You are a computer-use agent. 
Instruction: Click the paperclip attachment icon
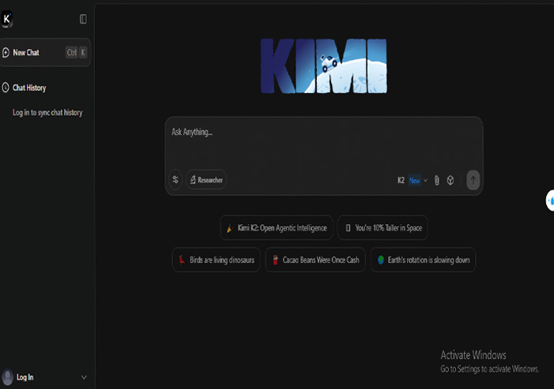point(437,181)
